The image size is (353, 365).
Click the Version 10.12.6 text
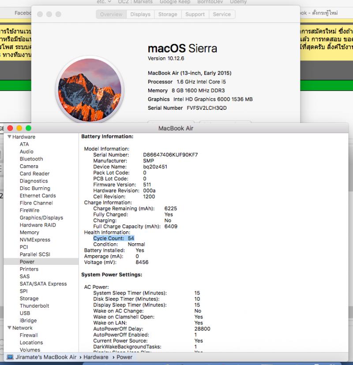[x=166, y=59]
